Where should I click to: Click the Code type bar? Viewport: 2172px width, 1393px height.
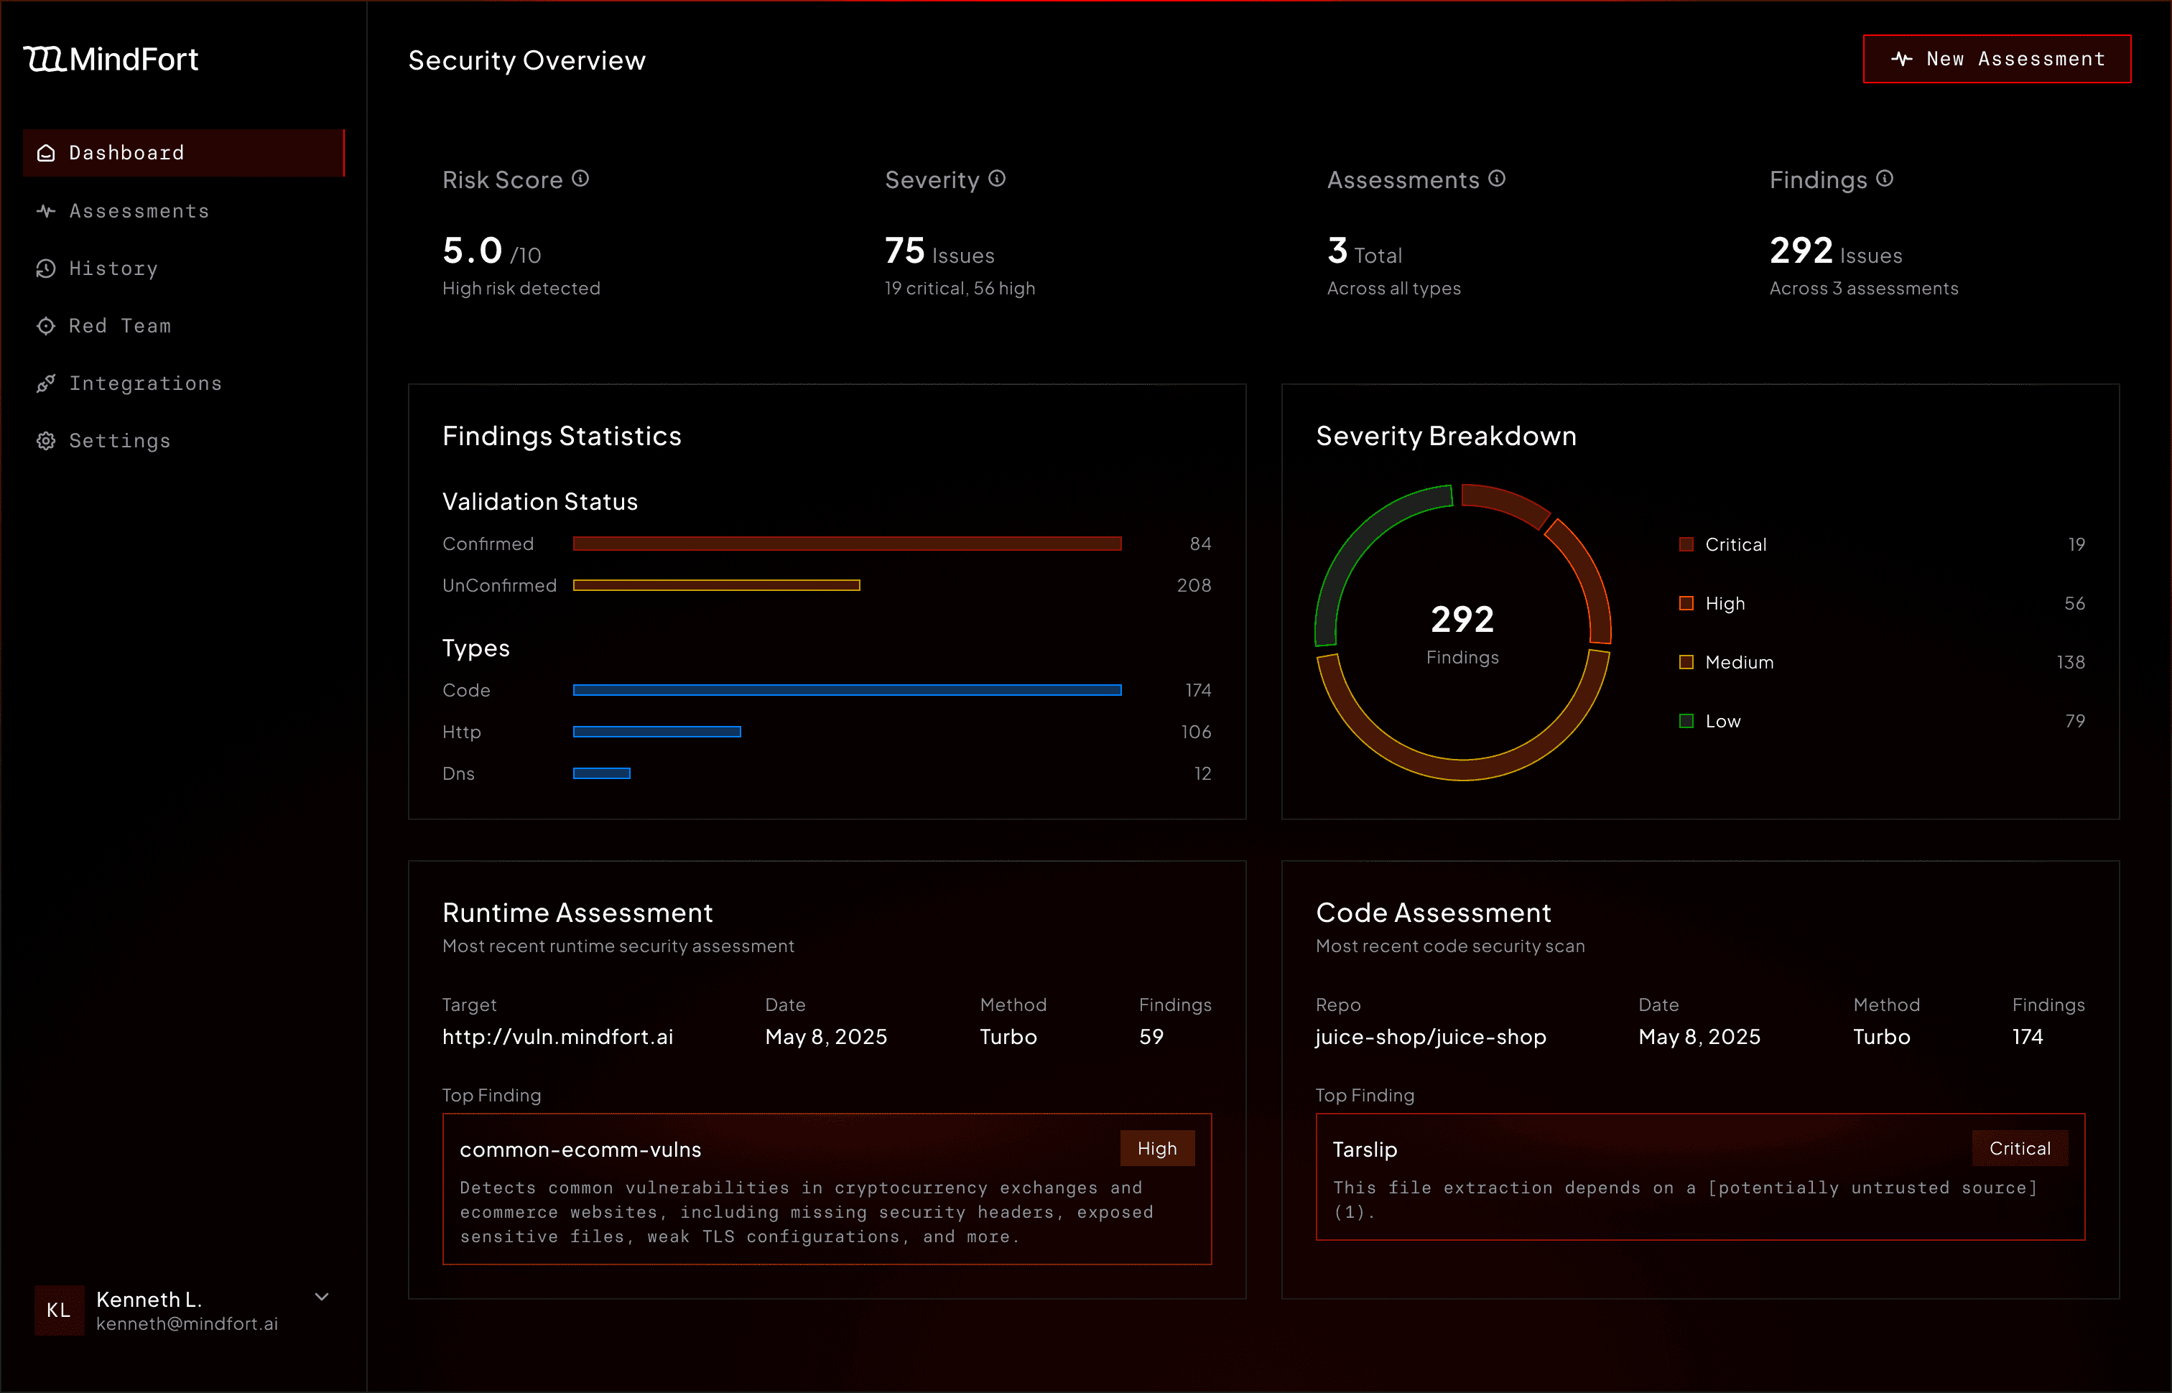point(848,690)
